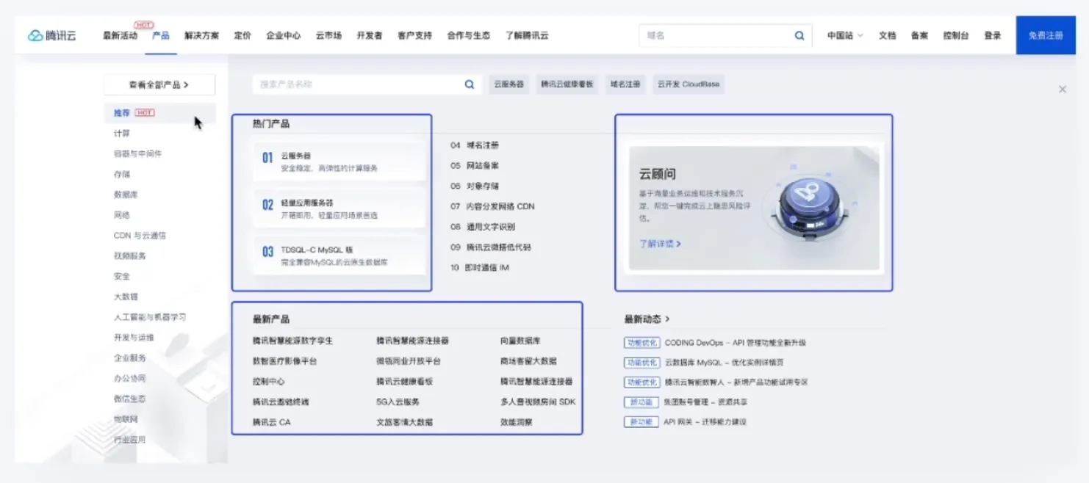Open 云市场 in the top navigation

(x=328, y=35)
